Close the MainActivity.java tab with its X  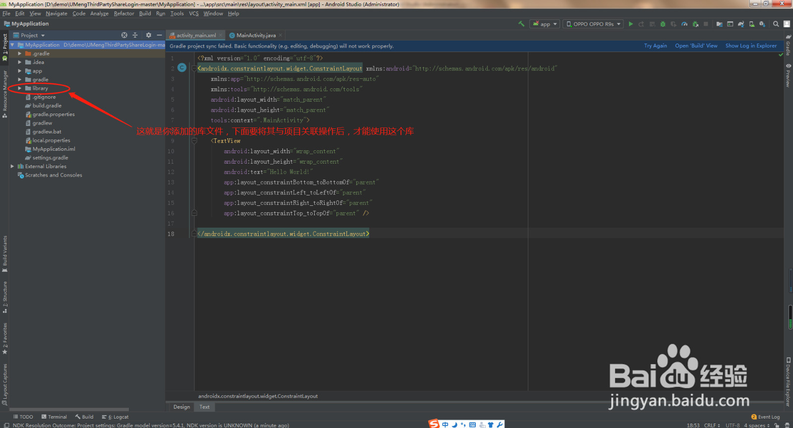pos(281,35)
